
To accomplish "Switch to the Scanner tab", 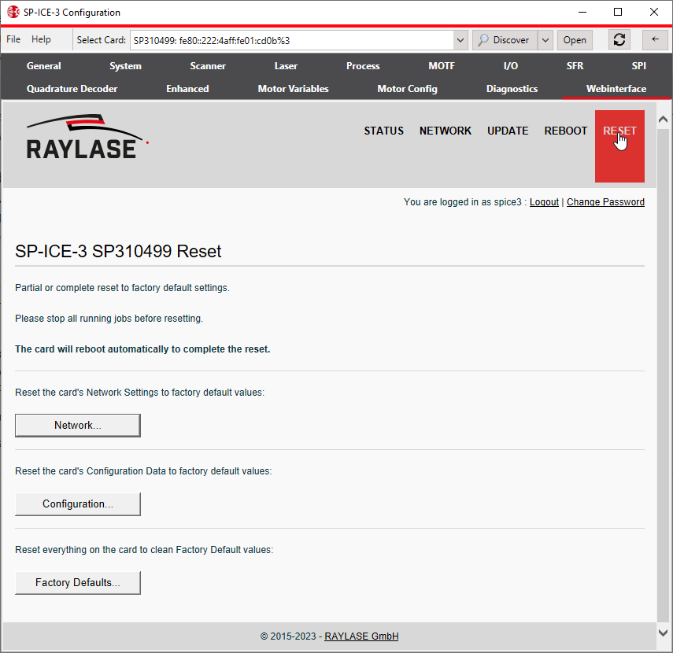I will click(208, 65).
